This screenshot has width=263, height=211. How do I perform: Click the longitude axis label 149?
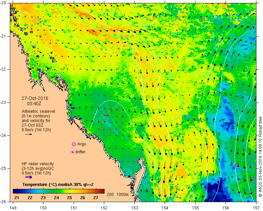[13, 208]
